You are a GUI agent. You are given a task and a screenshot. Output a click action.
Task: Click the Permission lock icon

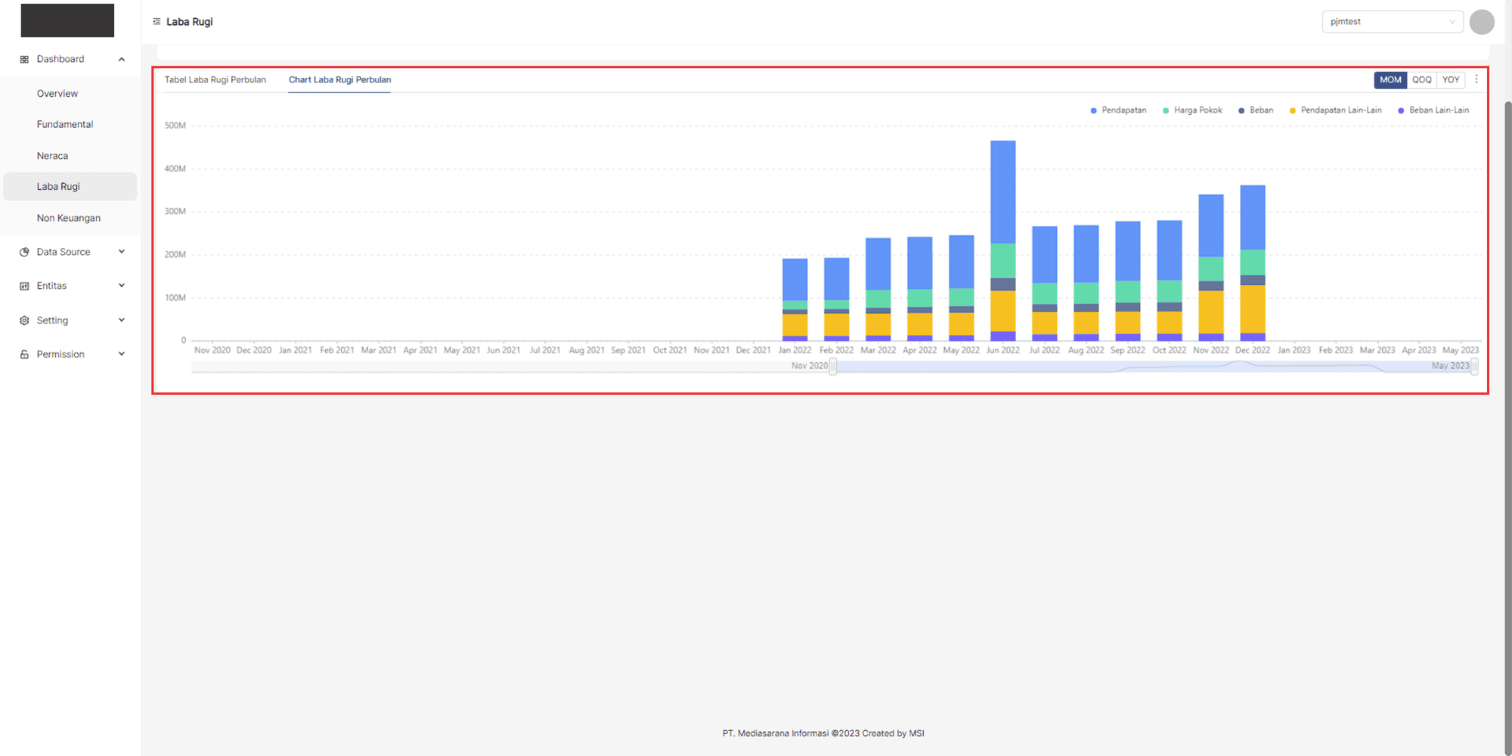24,355
